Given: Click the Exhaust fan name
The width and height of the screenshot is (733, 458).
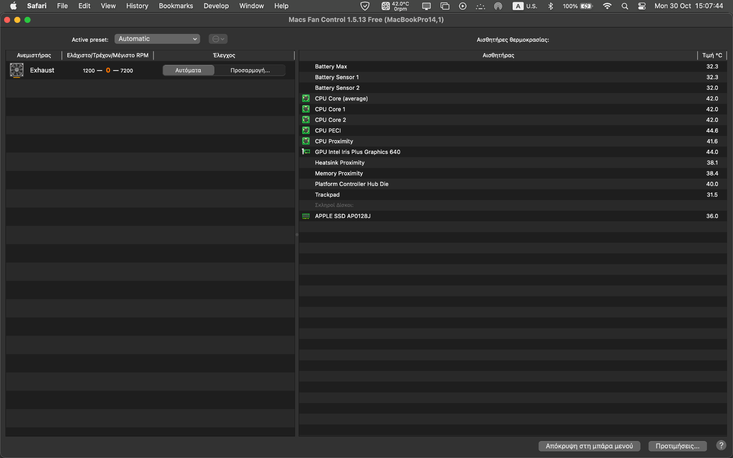Looking at the screenshot, I should coord(42,70).
